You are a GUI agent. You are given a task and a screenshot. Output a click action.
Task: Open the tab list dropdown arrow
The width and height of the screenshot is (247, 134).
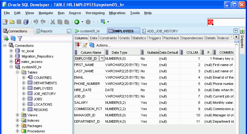pos(236,31)
